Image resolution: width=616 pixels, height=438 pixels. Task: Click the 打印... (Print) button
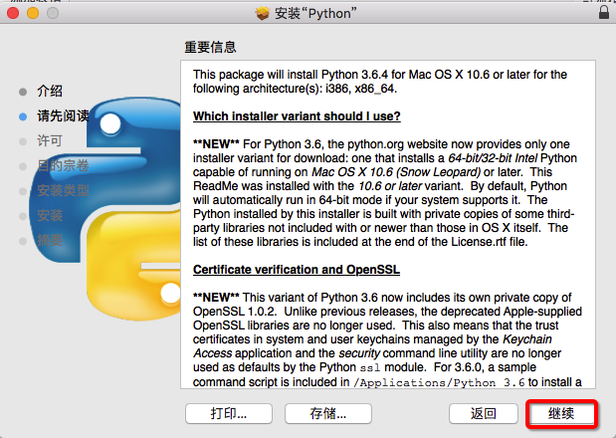(x=229, y=414)
